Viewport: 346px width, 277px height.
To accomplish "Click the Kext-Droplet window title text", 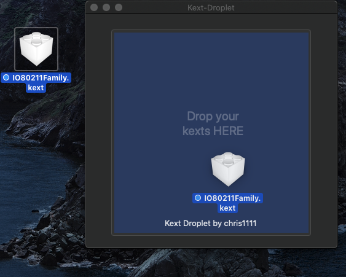I will (x=211, y=8).
